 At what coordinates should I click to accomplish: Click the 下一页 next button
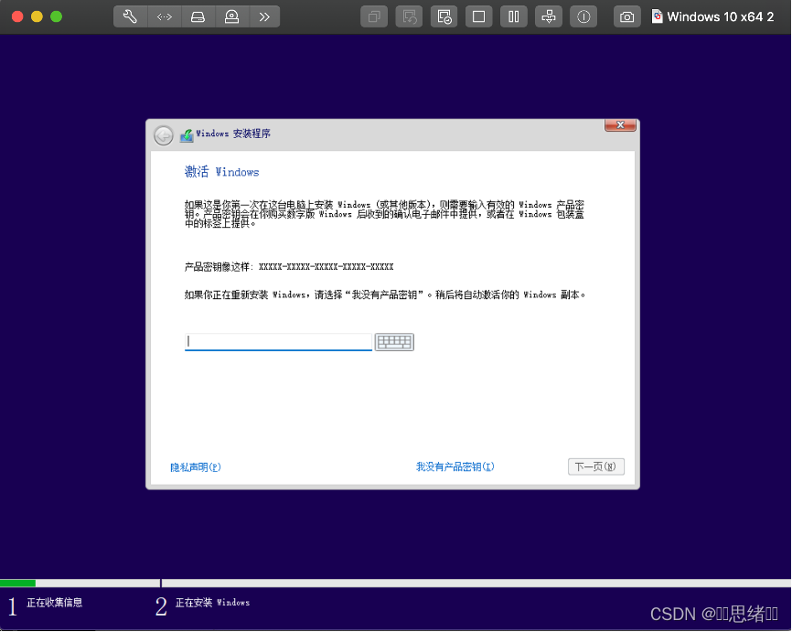(596, 466)
